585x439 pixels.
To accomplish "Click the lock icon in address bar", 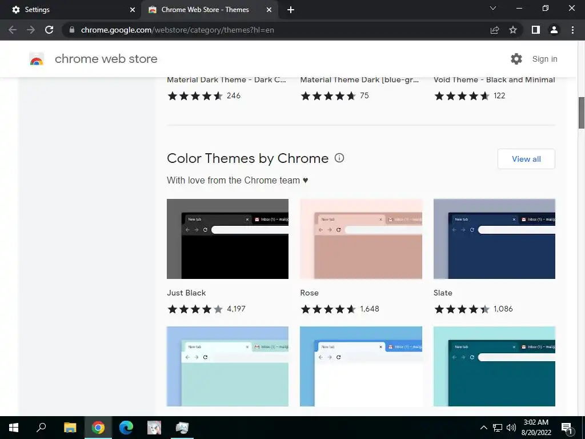I will click(x=72, y=30).
